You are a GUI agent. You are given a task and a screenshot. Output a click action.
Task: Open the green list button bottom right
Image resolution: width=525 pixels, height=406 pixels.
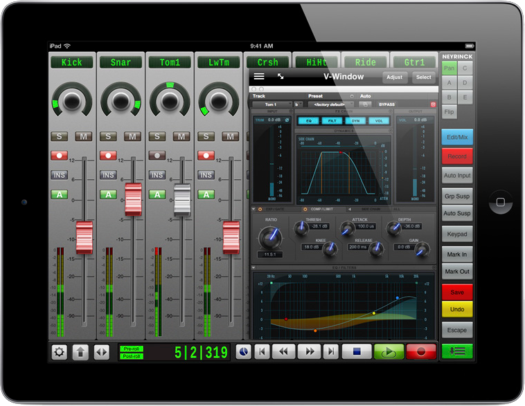click(457, 351)
